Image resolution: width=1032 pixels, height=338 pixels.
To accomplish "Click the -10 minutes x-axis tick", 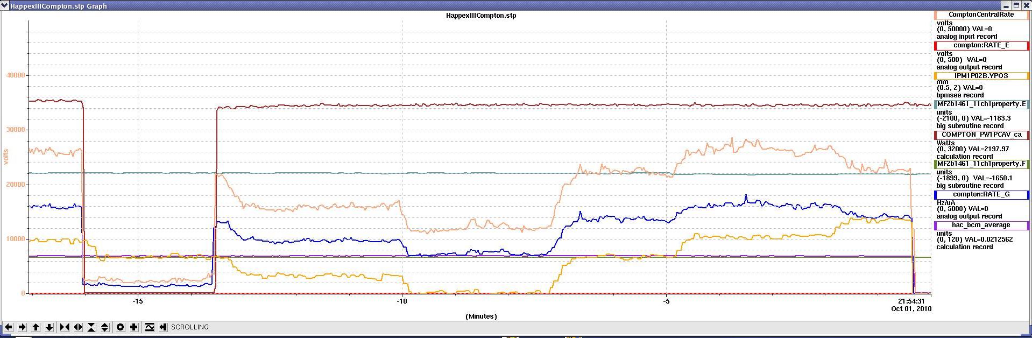I will pyautogui.click(x=402, y=301).
